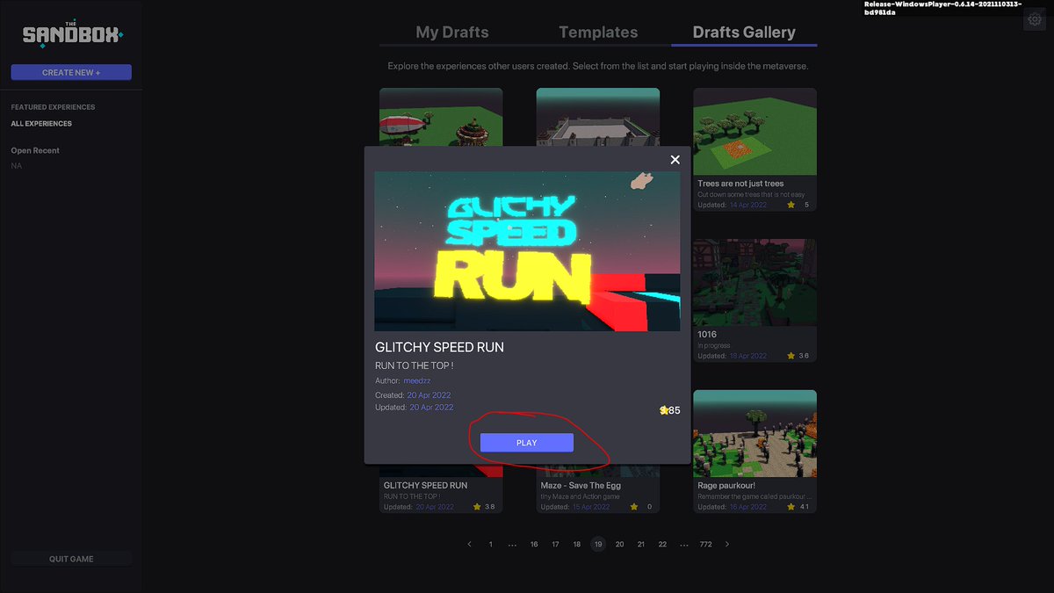
Task: Click the PLAY button in the dialog
Action: [x=526, y=443]
